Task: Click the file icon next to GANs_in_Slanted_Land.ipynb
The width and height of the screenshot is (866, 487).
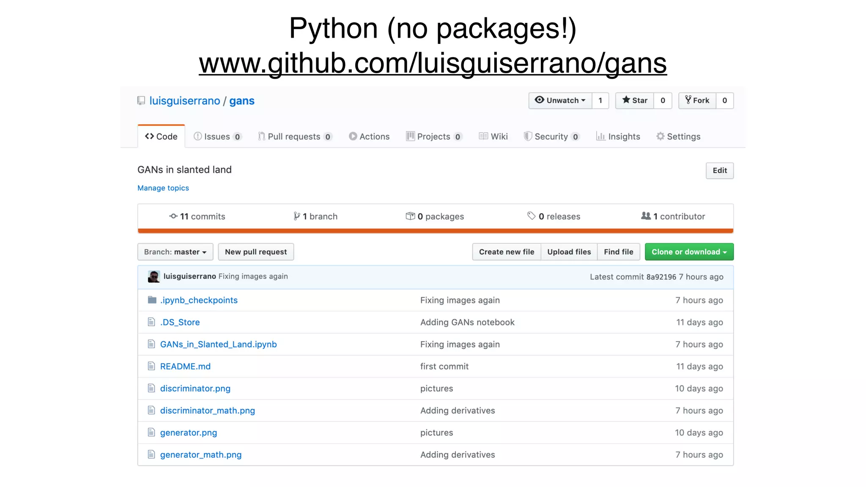Action: (151, 344)
